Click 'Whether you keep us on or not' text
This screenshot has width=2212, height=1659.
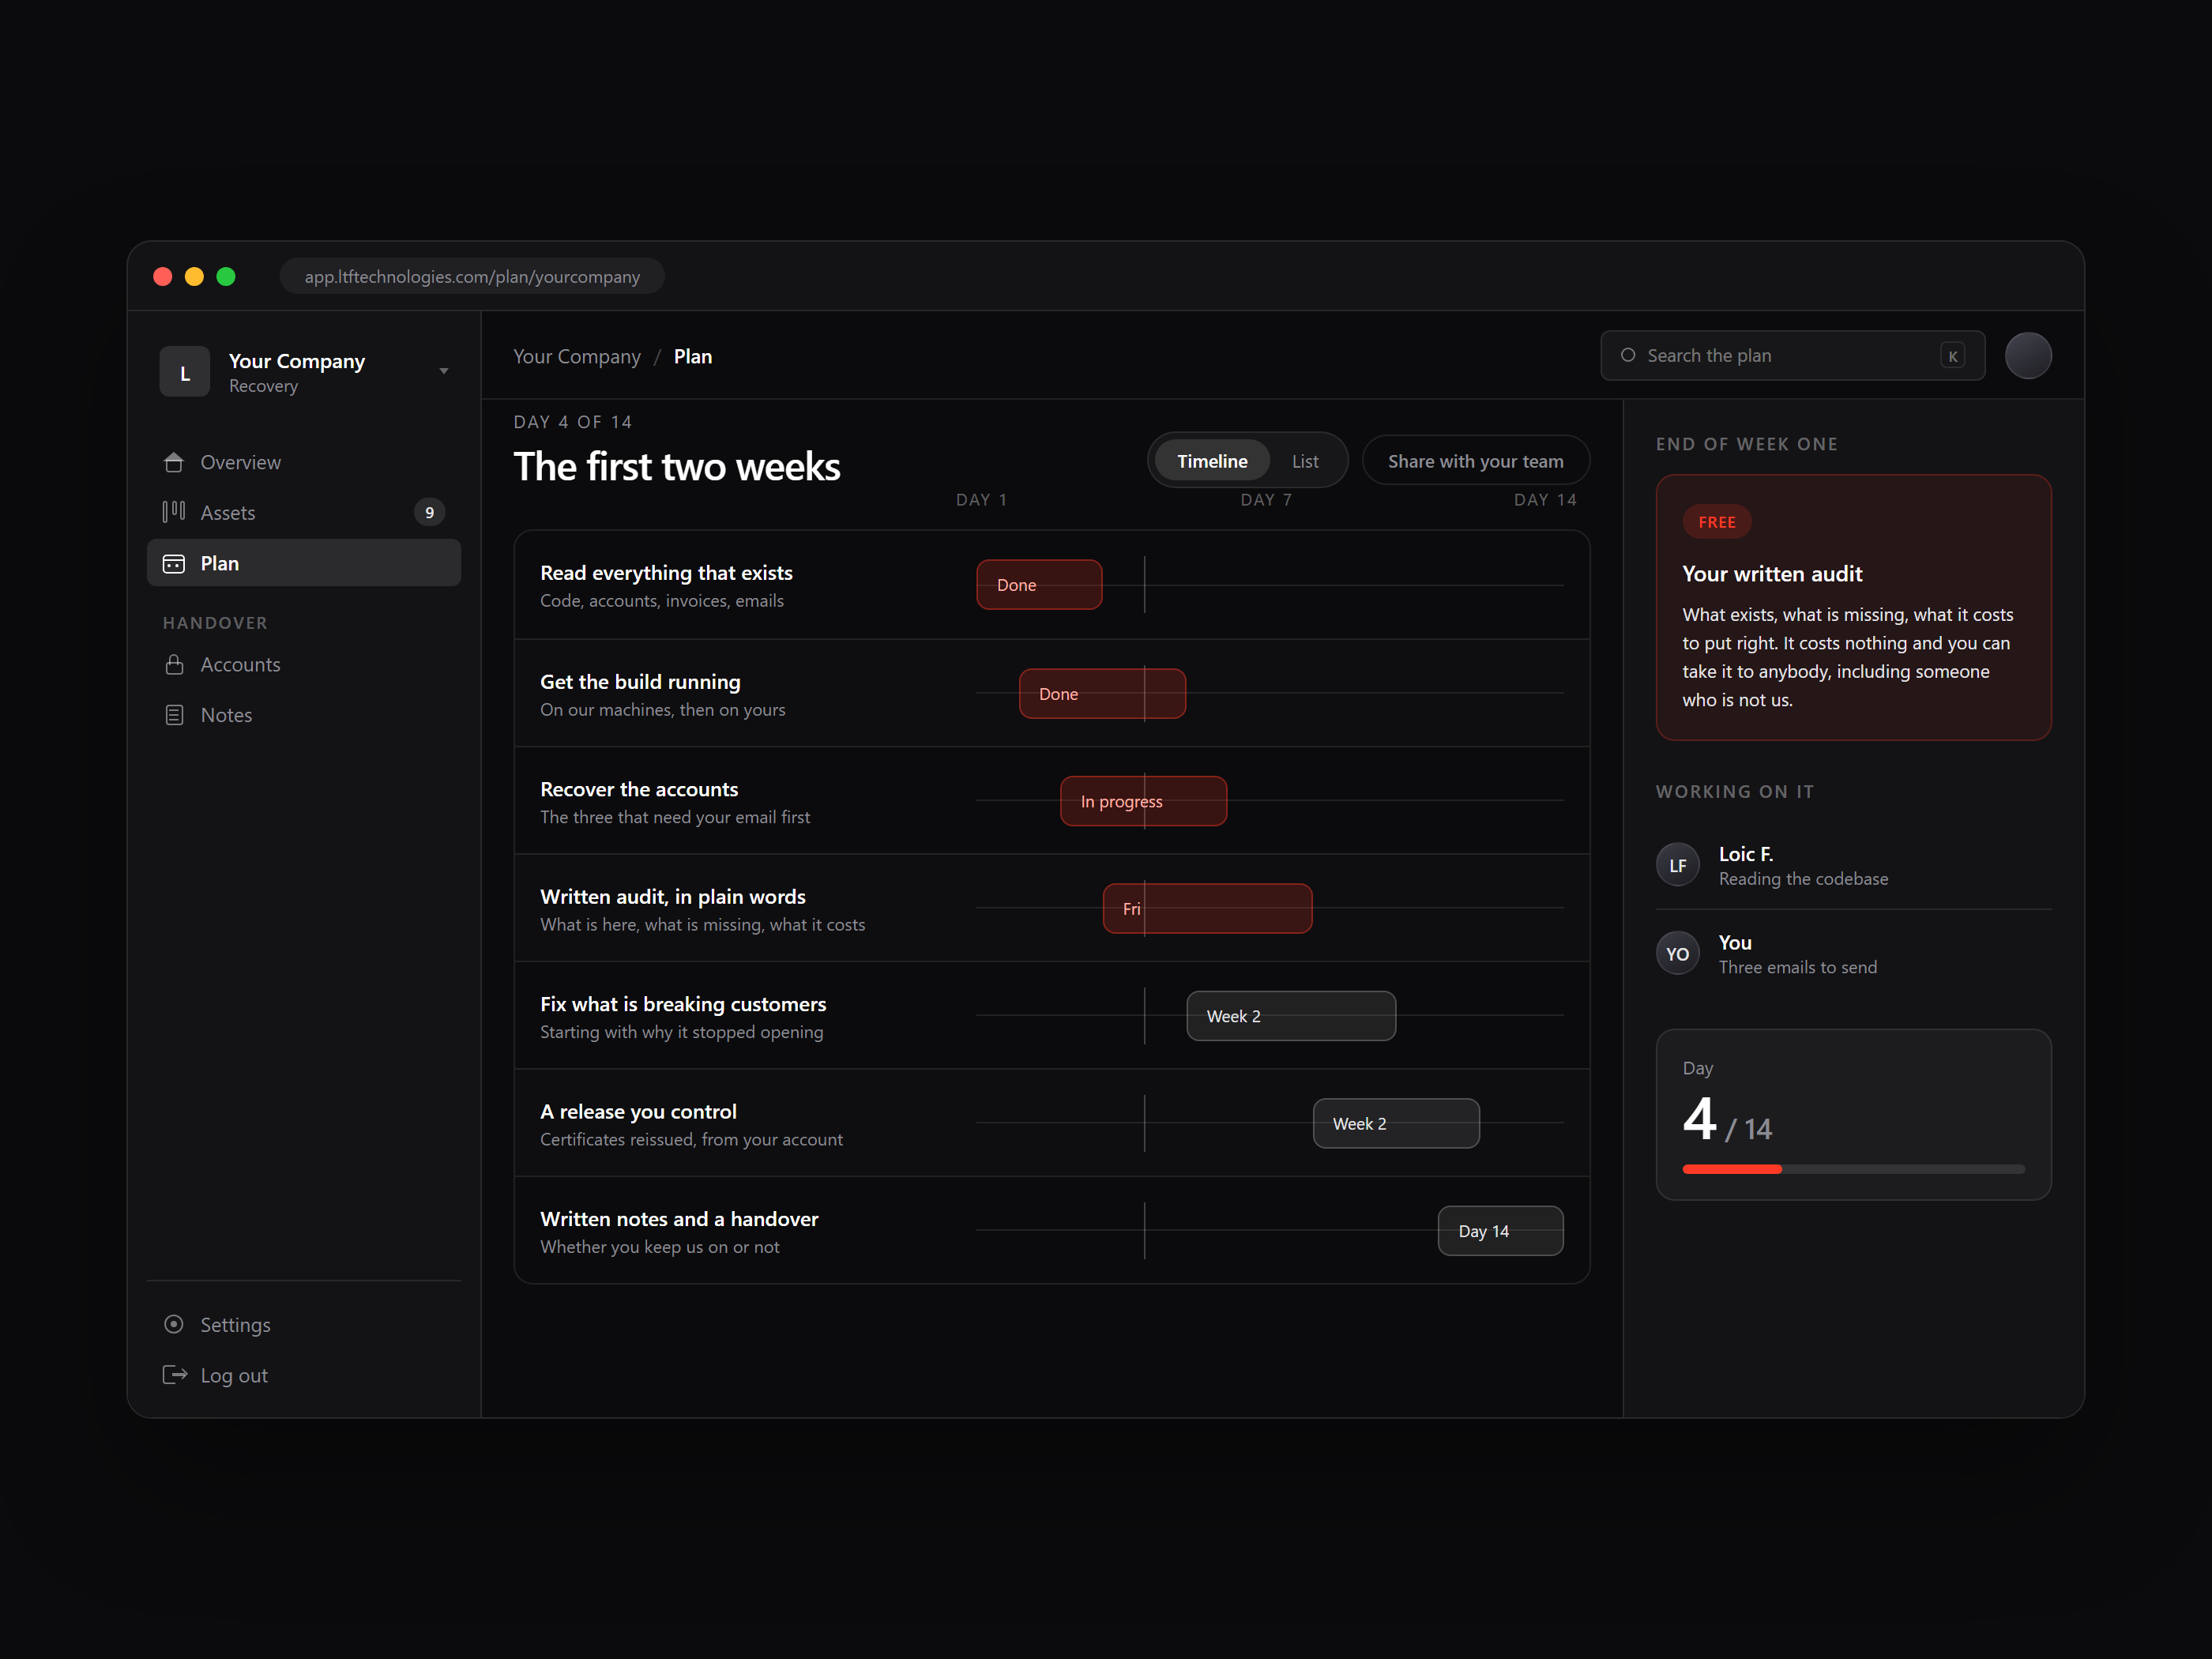pos(659,1247)
